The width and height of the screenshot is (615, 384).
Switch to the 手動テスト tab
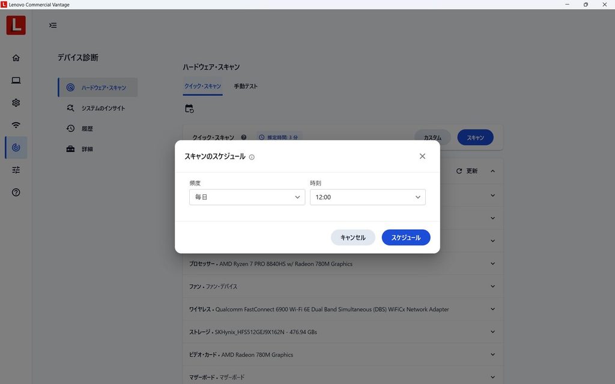[x=246, y=86]
